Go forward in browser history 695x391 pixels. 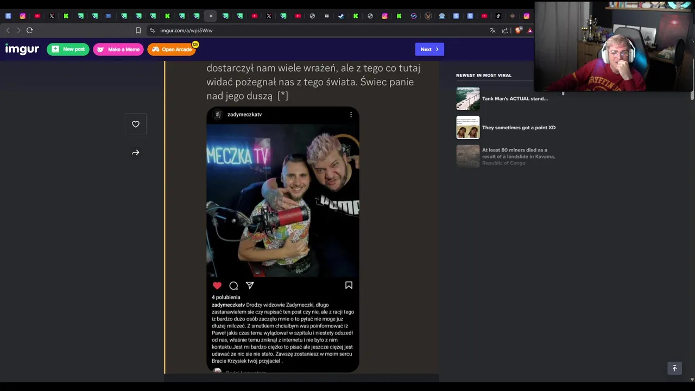coord(18,30)
